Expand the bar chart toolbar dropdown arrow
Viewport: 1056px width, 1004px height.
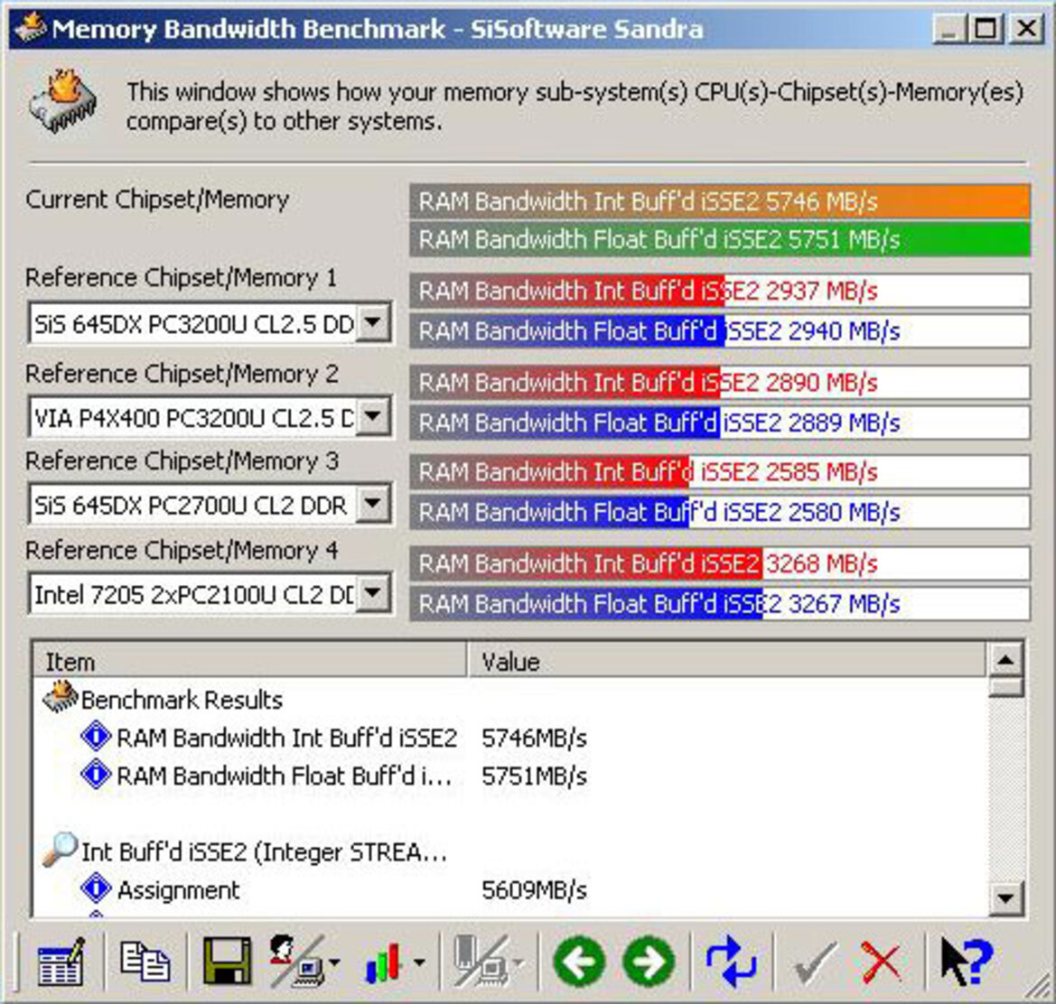tap(419, 962)
